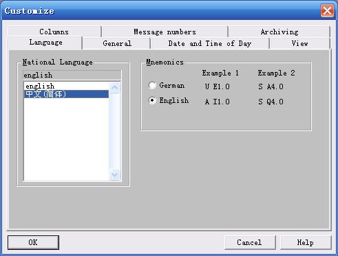Choose 中文(简体) in the language list

(66, 94)
